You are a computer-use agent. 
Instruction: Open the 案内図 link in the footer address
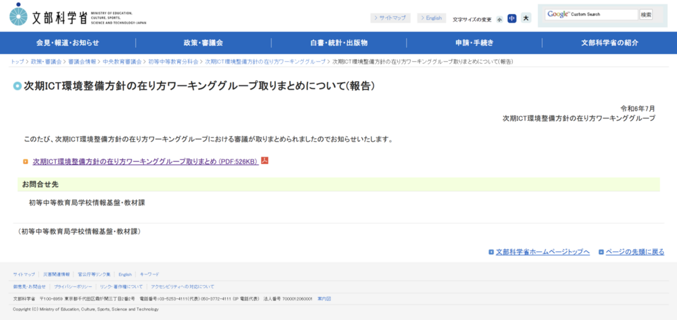(324, 299)
